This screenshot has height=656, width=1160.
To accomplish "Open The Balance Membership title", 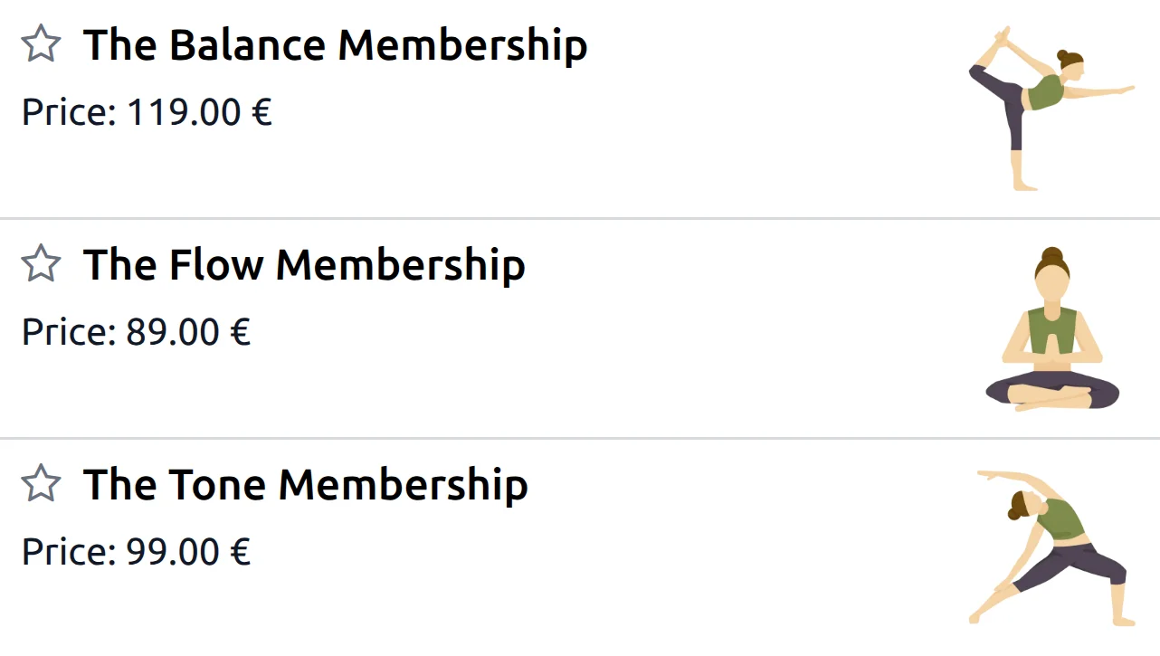I will [335, 45].
